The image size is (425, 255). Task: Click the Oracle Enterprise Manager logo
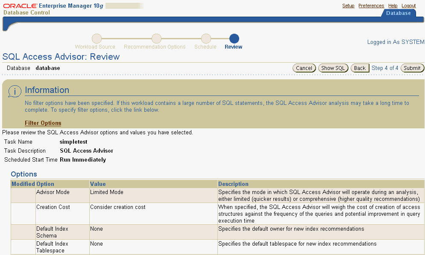pyautogui.click(x=19, y=5)
